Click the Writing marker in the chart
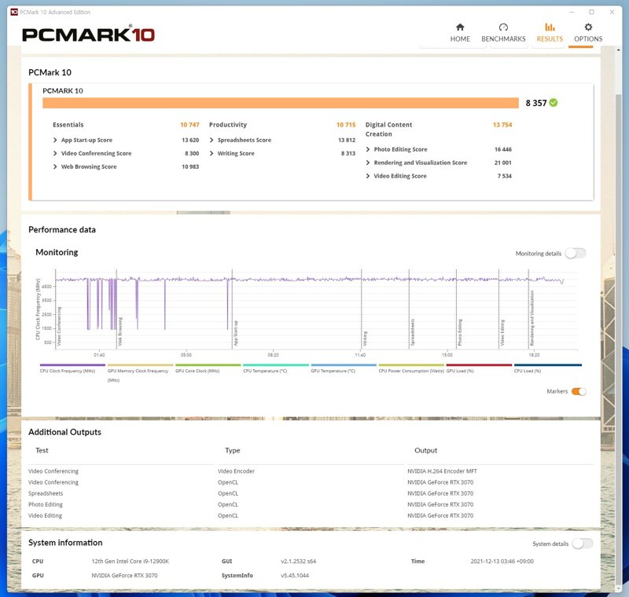The width and height of the screenshot is (629, 597). tap(365, 339)
